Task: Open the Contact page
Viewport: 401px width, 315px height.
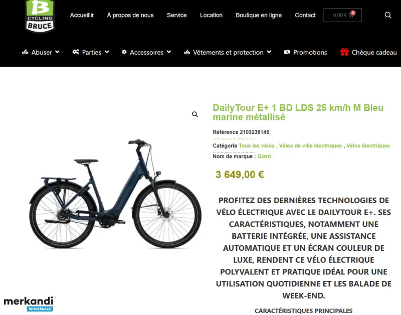Action: pos(305,15)
